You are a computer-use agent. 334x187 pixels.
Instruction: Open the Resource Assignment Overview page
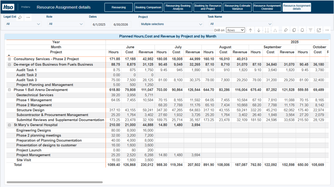267,7
